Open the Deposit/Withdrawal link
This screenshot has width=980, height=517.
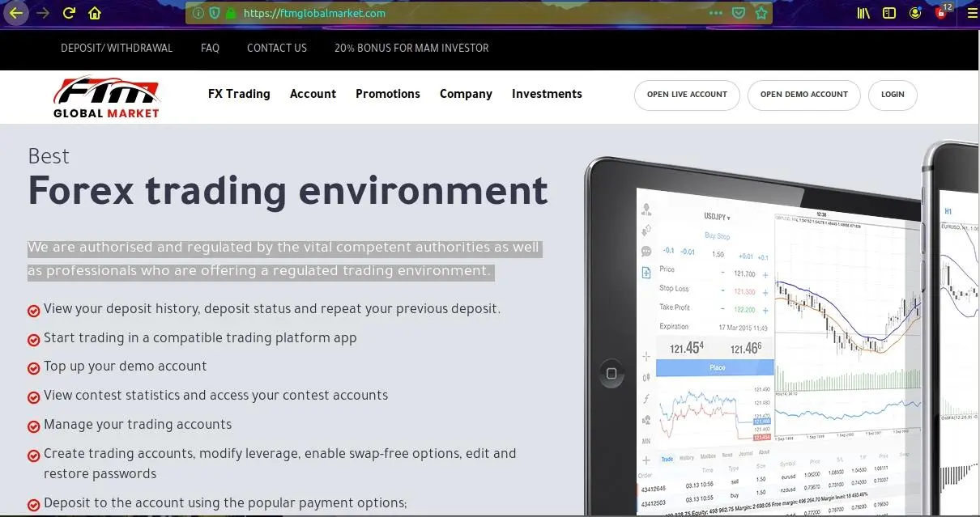click(117, 48)
